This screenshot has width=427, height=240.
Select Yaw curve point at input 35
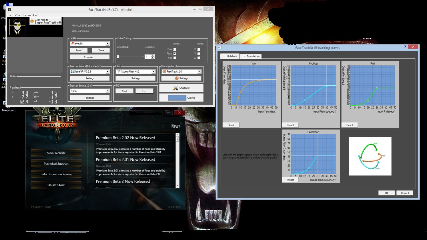point(263,79)
